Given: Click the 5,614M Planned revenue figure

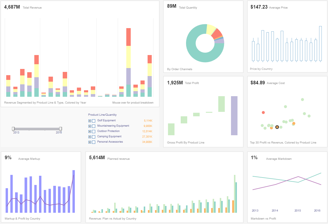Looking at the screenshot, I should (97, 158).
